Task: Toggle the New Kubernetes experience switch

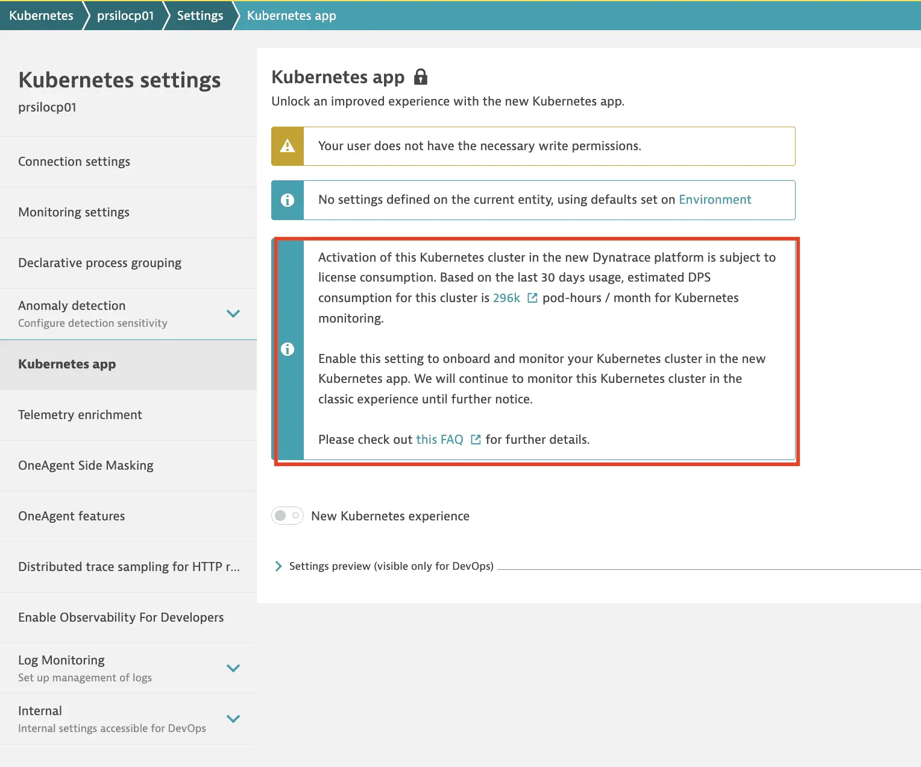Action: [288, 516]
